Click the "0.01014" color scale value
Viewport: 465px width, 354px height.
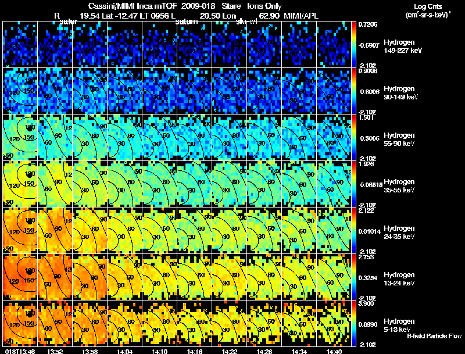tap(370, 231)
